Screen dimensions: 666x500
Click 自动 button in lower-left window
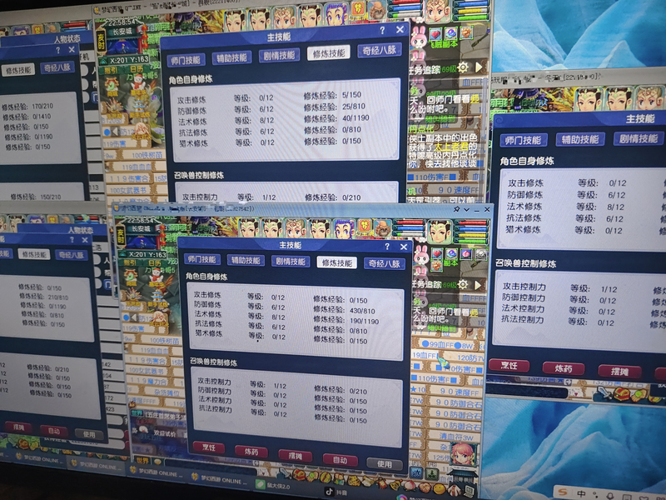tap(53, 430)
